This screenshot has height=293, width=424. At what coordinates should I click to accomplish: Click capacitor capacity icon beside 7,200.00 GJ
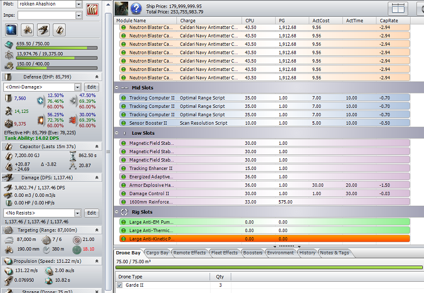[x=8, y=156]
